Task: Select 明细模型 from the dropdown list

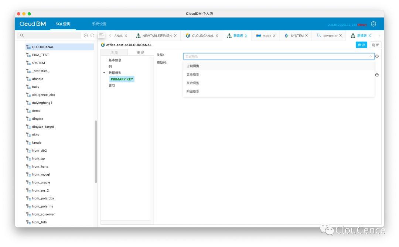Action: click(279, 92)
